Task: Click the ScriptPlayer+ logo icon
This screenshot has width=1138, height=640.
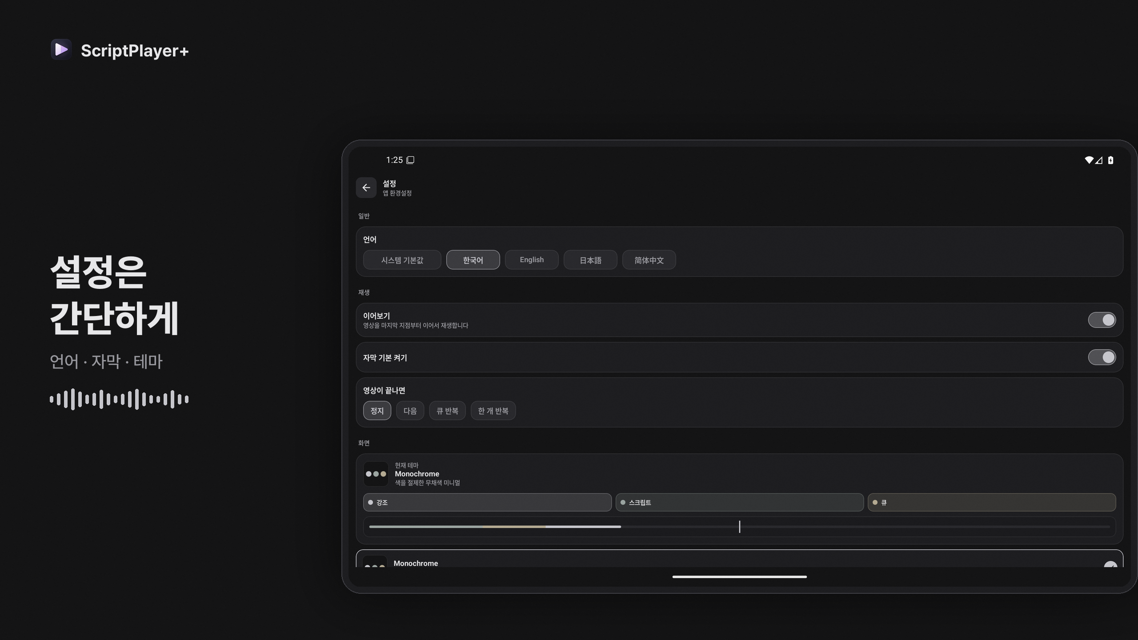Action: [x=61, y=49]
